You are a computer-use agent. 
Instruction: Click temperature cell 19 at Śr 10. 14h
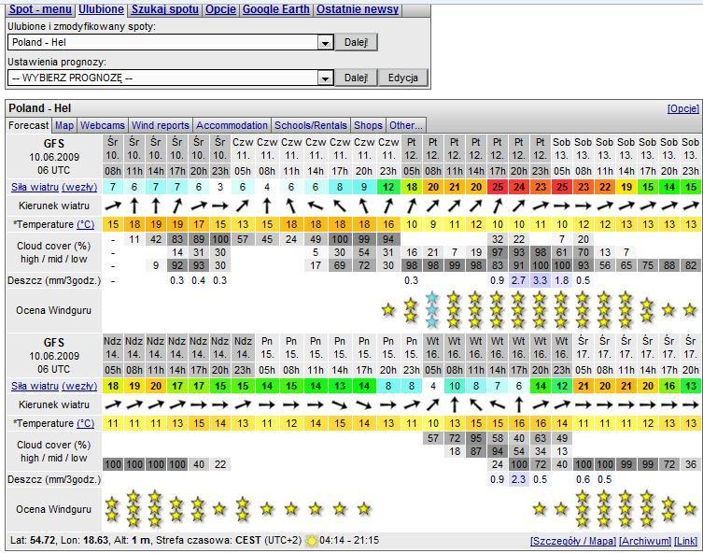point(156,224)
